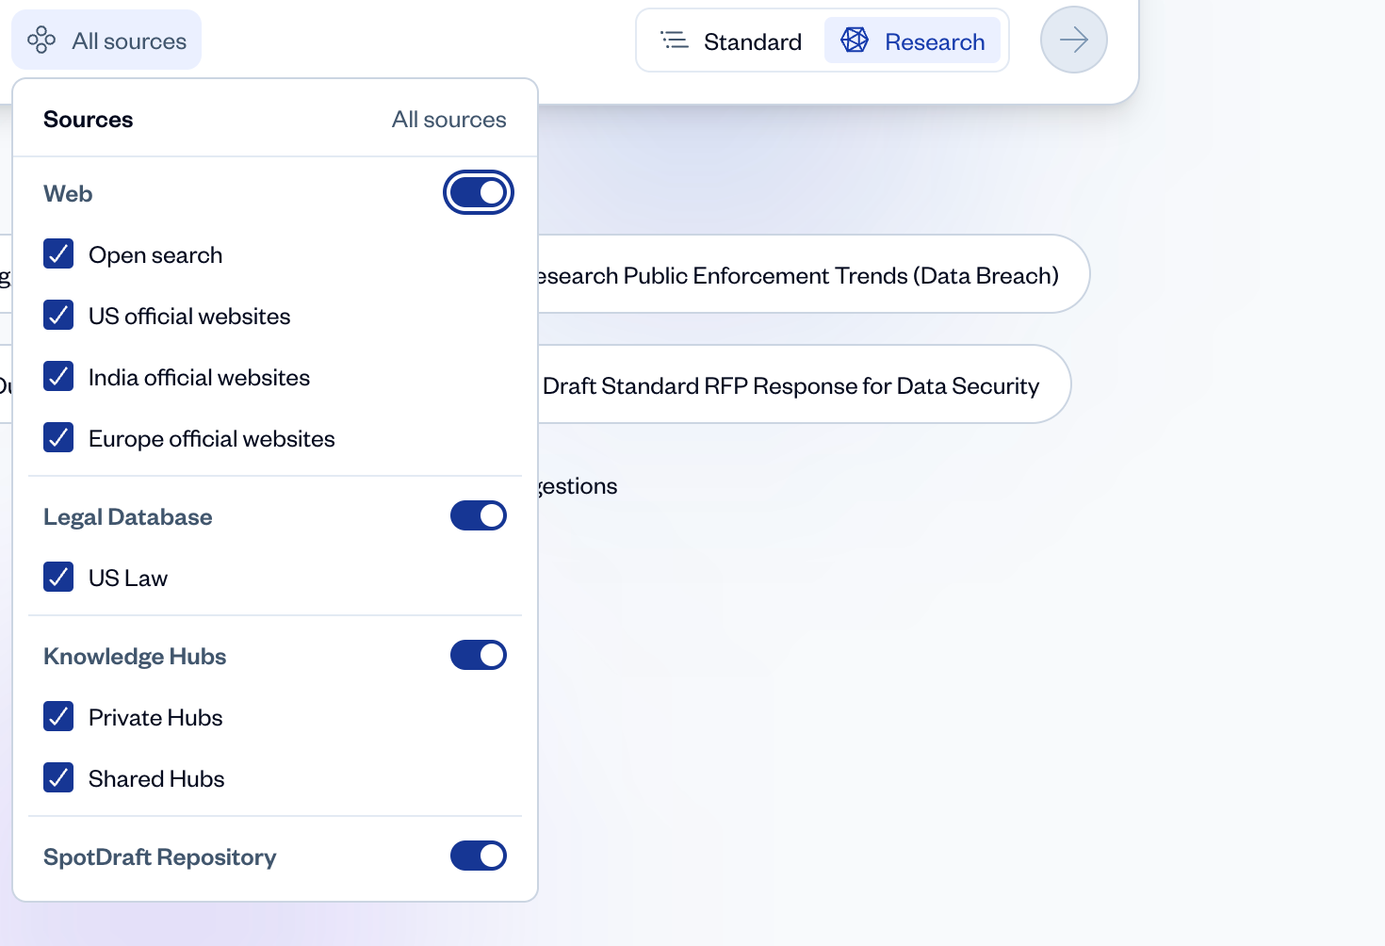Switch off SpotDraft Repository toggle
1385x946 pixels.
coord(479,856)
